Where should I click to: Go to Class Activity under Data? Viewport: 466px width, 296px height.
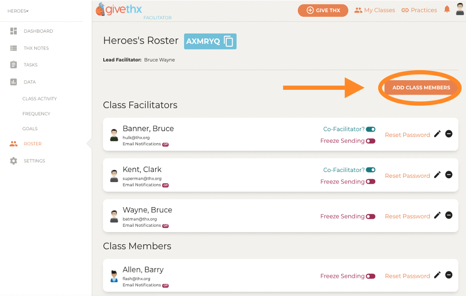coord(39,99)
